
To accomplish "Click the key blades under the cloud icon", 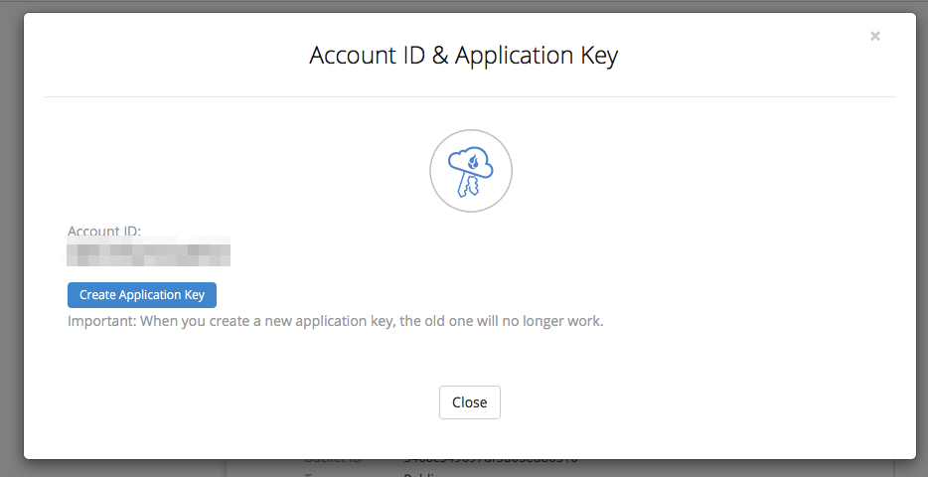I will click(467, 185).
